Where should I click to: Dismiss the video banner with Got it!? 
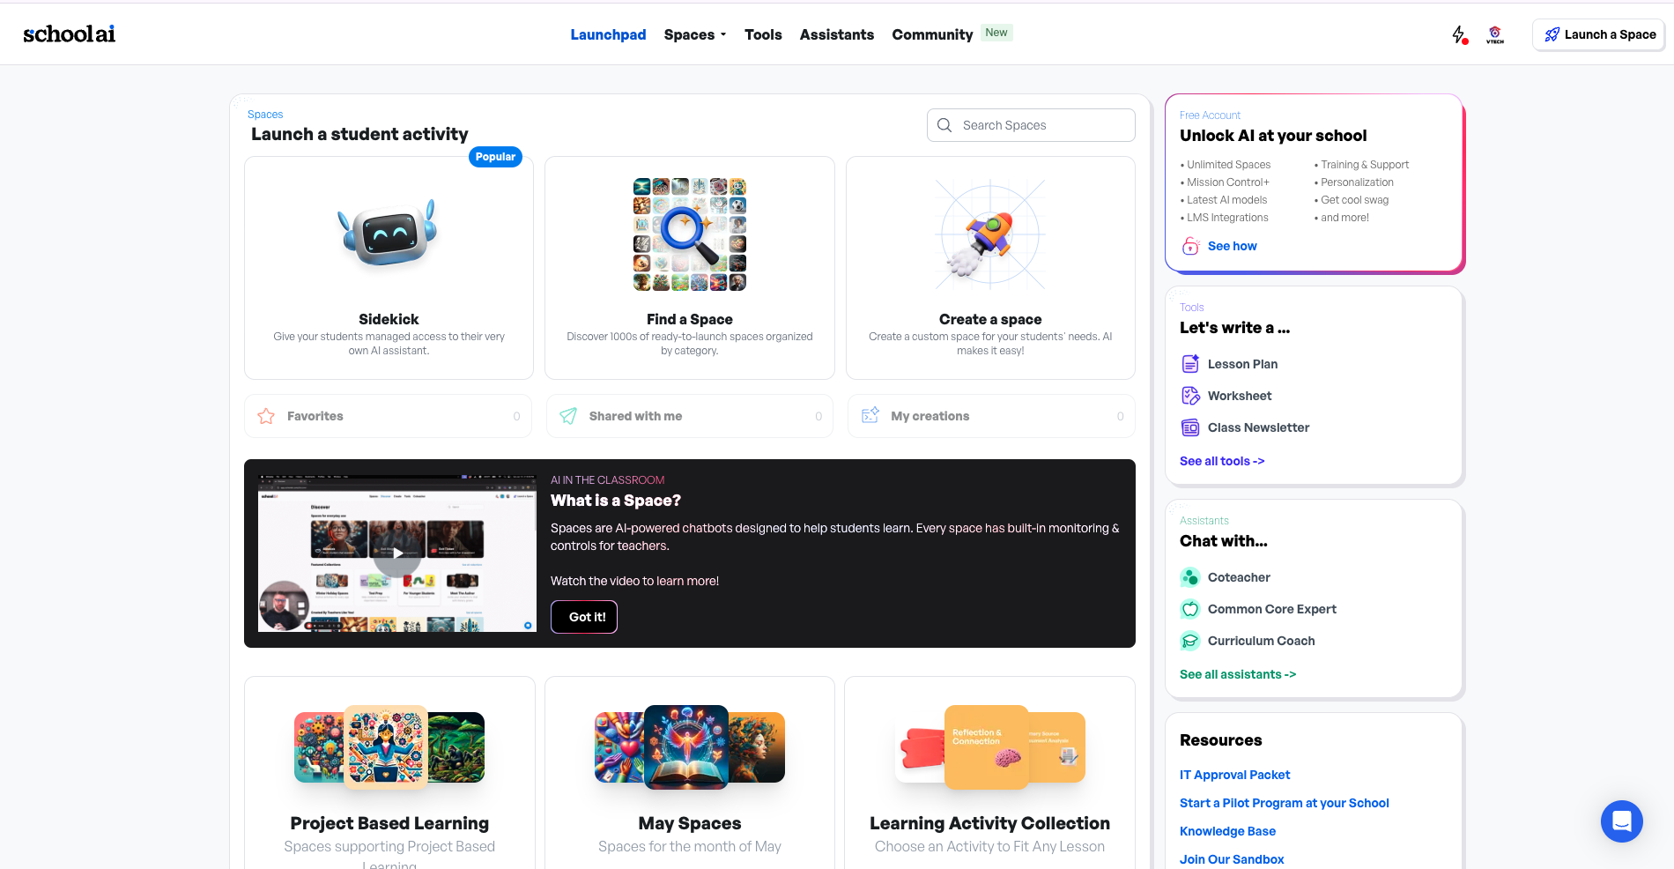click(584, 617)
